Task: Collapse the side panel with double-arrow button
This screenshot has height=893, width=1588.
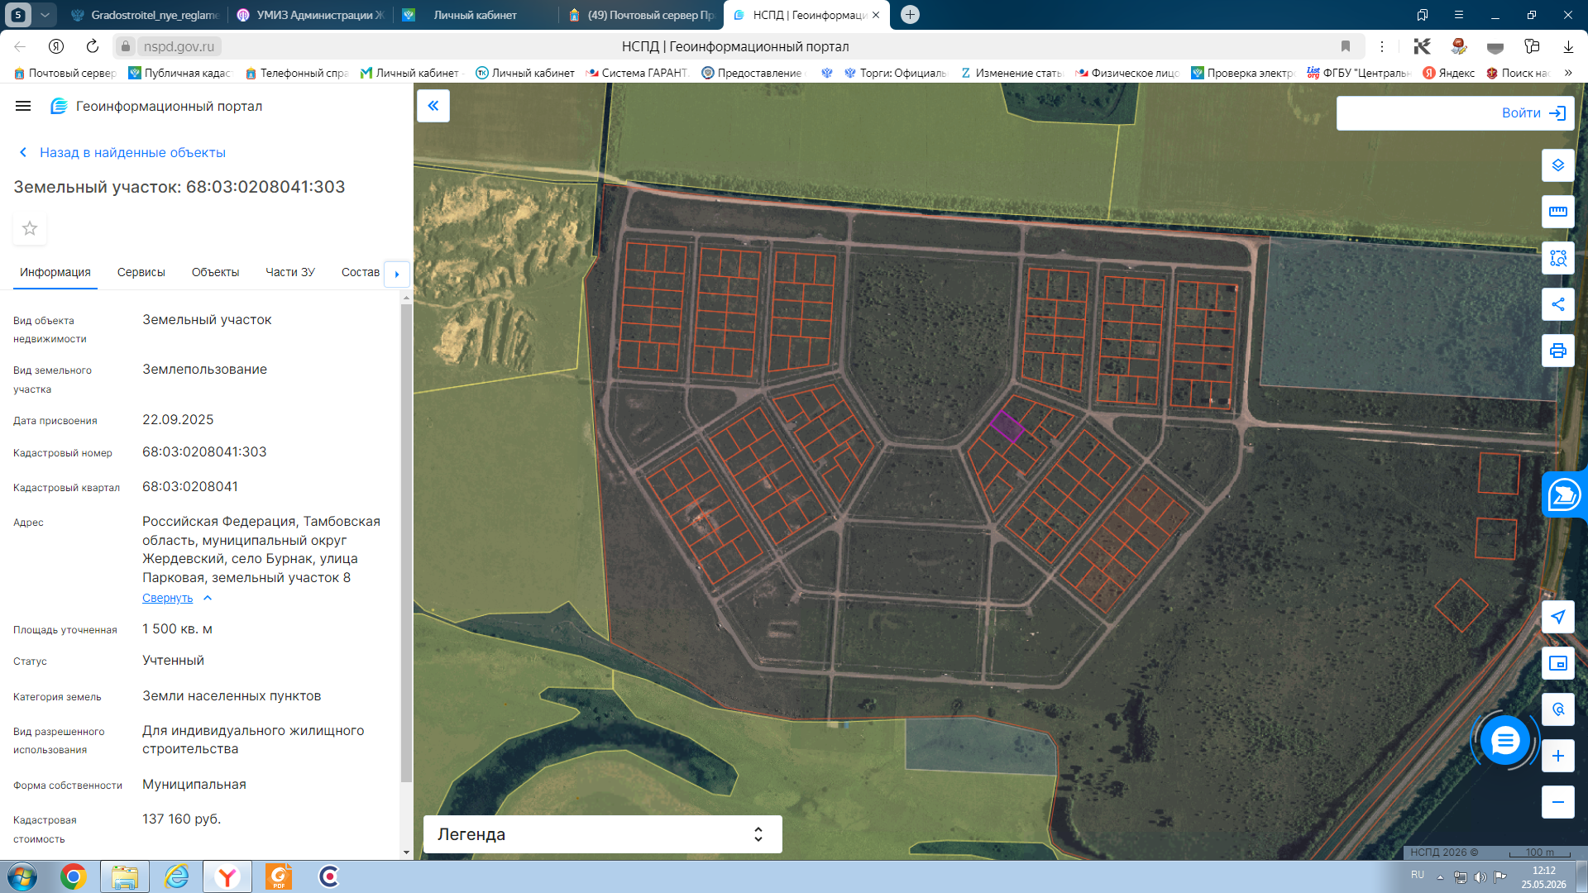Action: click(x=433, y=106)
